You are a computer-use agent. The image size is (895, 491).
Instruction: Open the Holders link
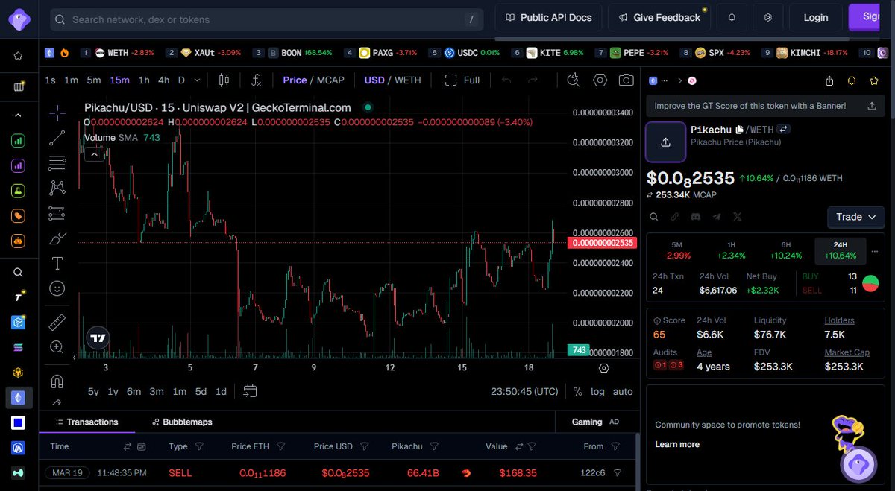[x=839, y=320]
